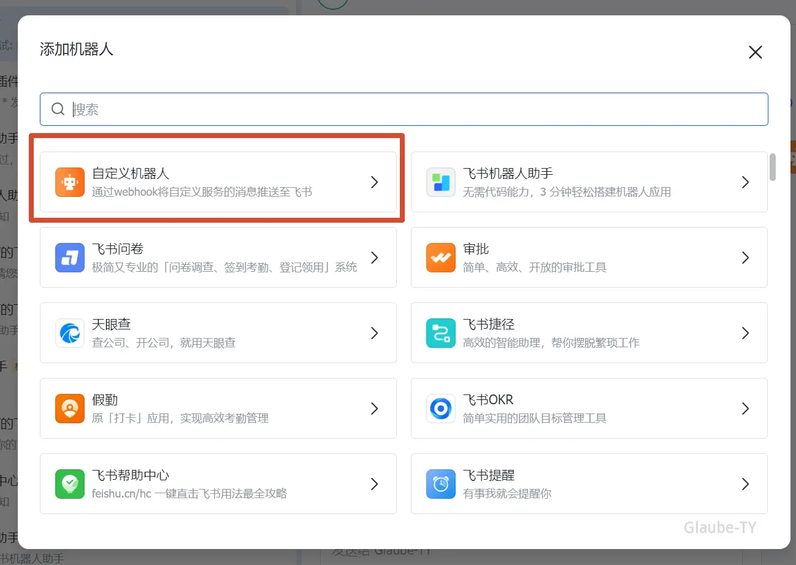
Task: Click description 有事我就会提醒你
Action: click(507, 494)
